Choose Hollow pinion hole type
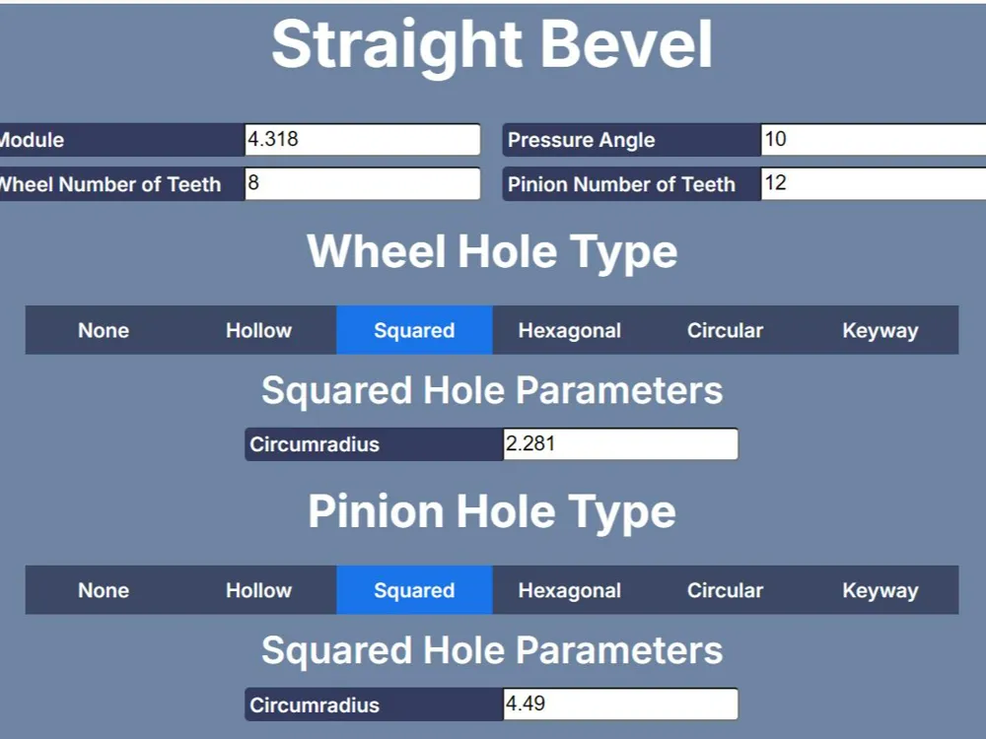The height and width of the screenshot is (739, 986). tap(258, 590)
